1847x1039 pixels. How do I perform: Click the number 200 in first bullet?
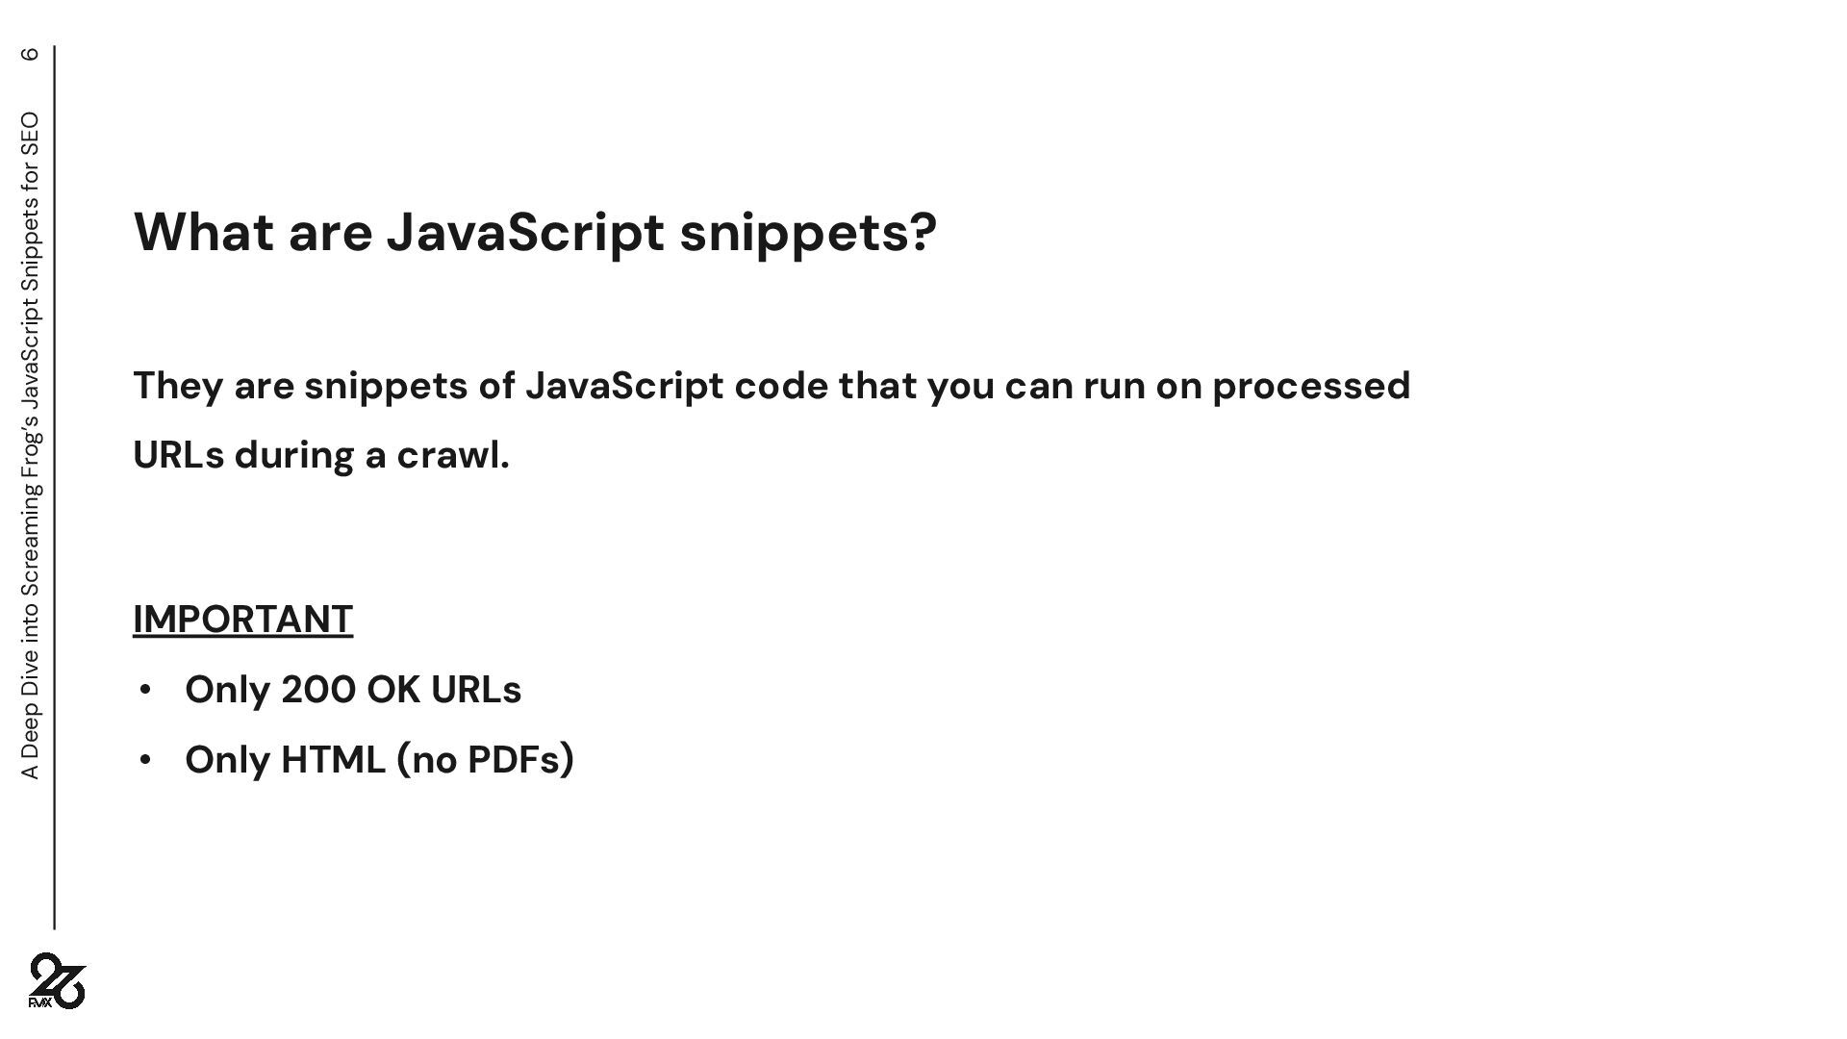coord(317,690)
